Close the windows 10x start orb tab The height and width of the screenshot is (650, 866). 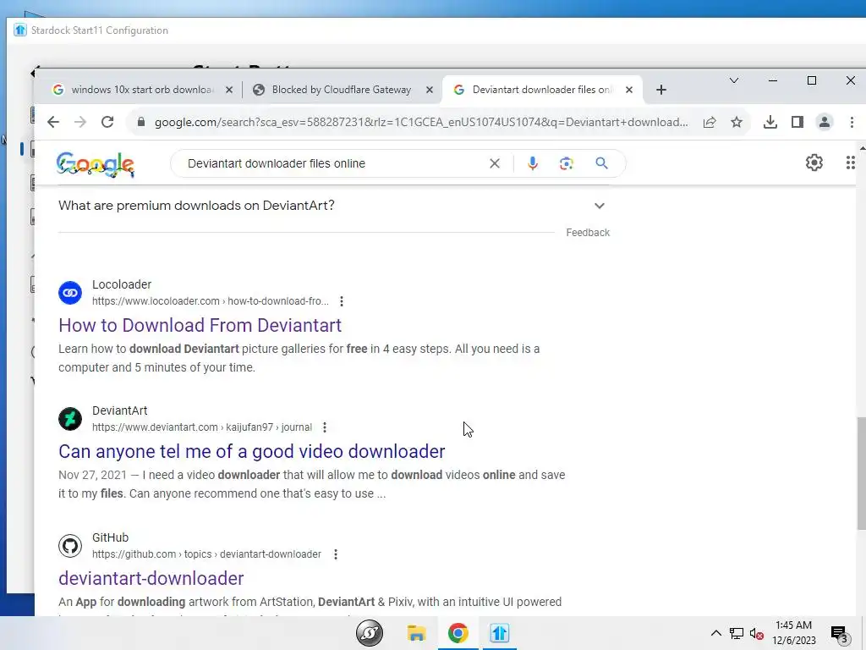(229, 90)
